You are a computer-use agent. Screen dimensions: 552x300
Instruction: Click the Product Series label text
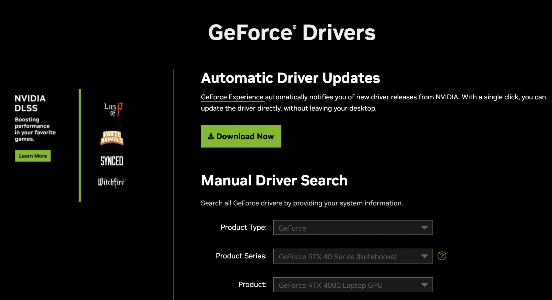[241, 256]
